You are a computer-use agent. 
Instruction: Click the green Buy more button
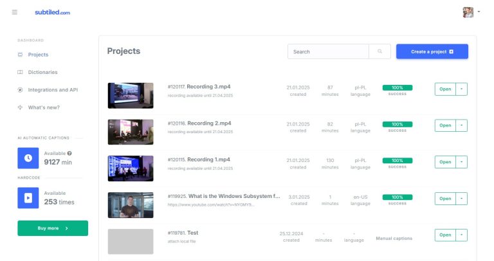53,228
